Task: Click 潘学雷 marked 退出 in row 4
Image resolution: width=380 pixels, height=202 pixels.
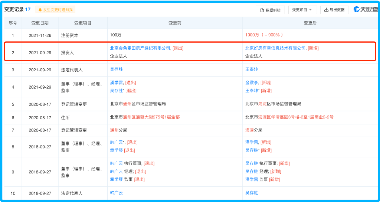Action: (x=116, y=83)
